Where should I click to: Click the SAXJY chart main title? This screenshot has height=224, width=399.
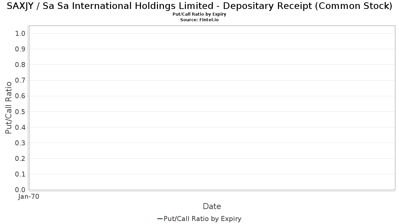(x=199, y=6)
